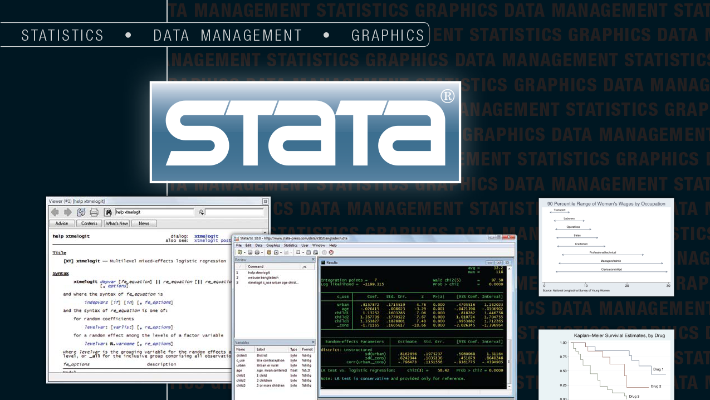Open the Graphics menu in Stata
This screenshot has height=400, width=710.
point(273,245)
